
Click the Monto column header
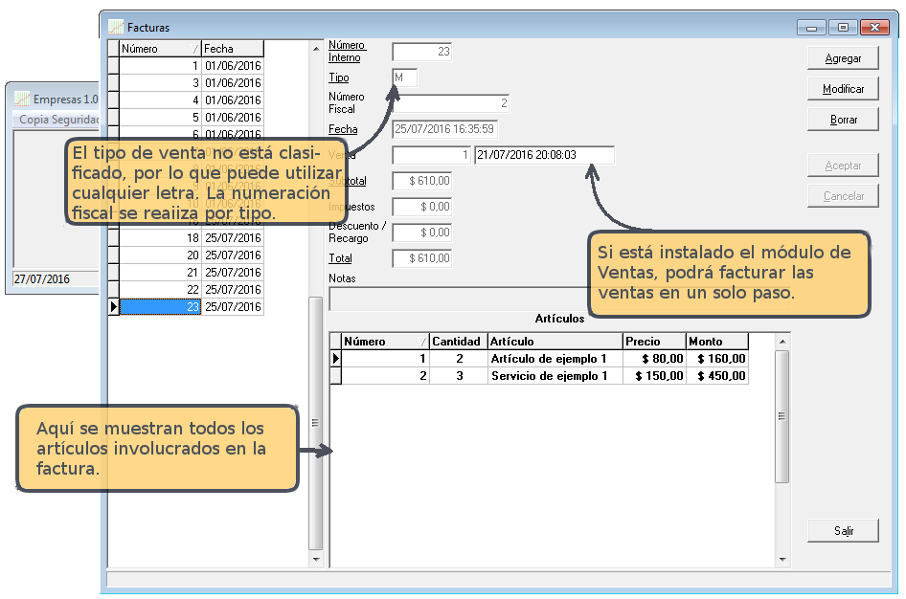pyautogui.click(x=717, y=341)
